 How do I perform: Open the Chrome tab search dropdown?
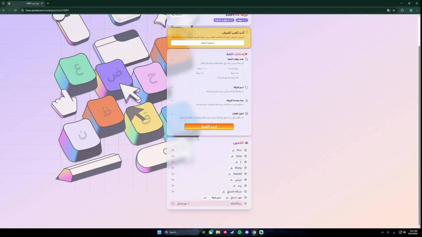click(3, 3)
